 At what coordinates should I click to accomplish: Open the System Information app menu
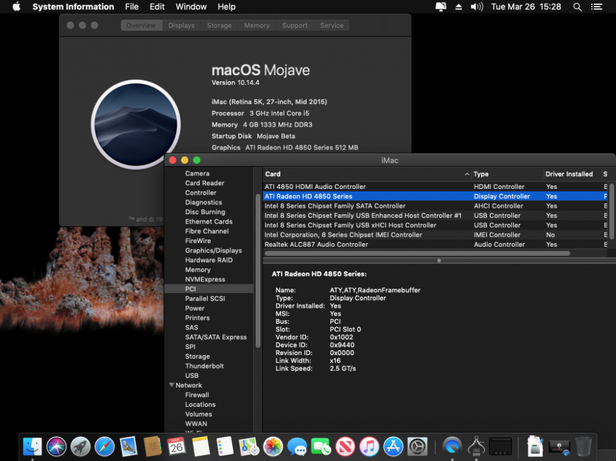coord(73,7)
